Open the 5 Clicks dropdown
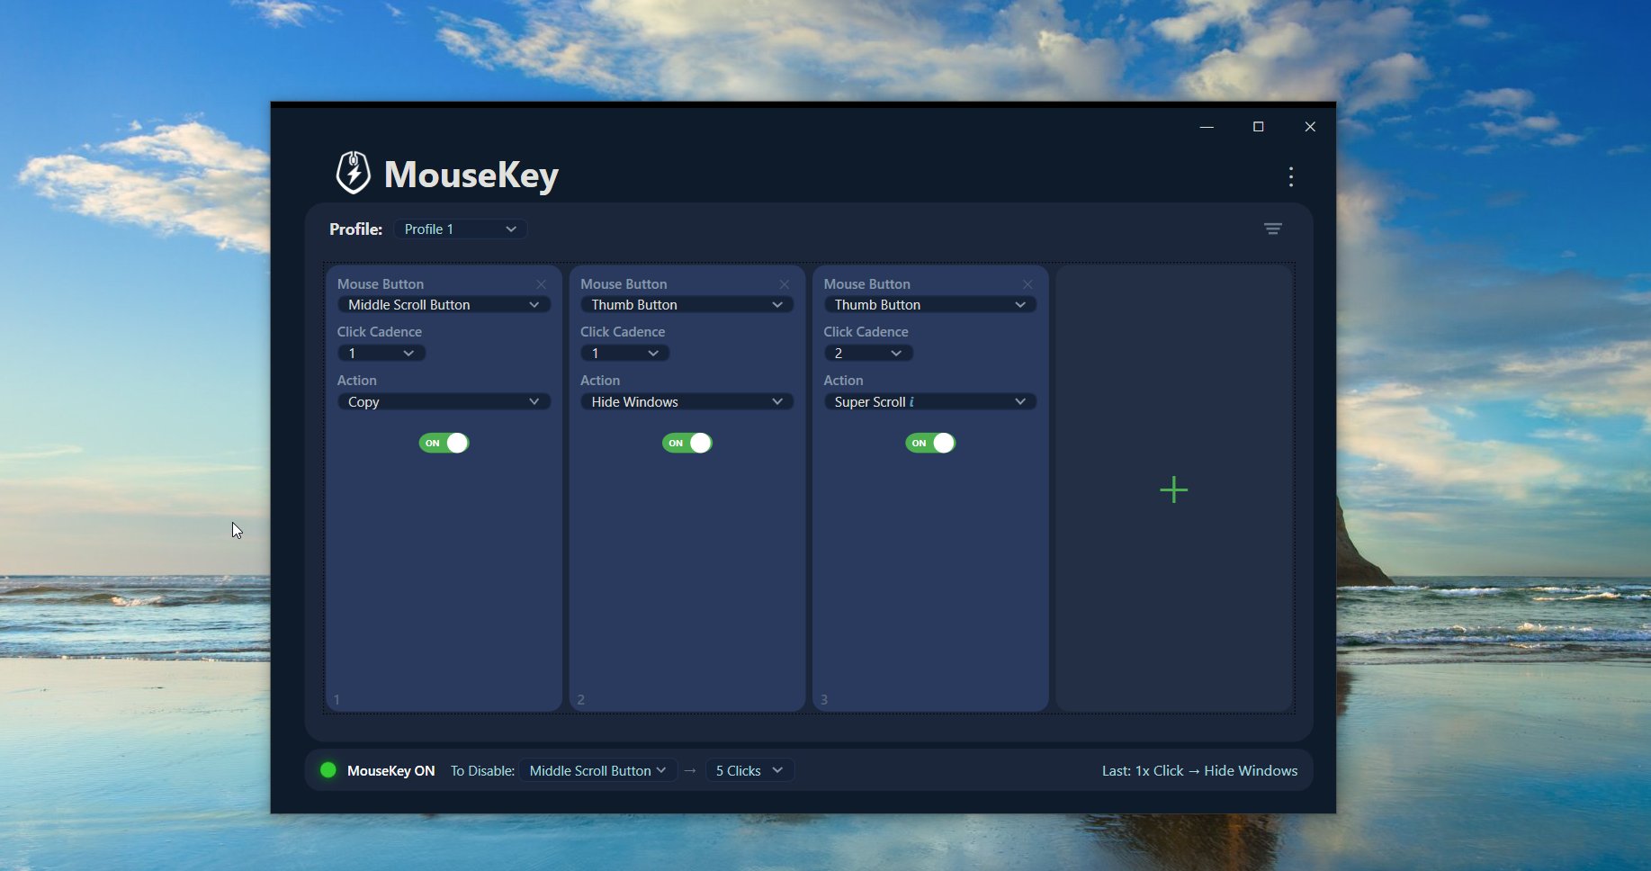1651x871 pixels. (x=749, y=771)
